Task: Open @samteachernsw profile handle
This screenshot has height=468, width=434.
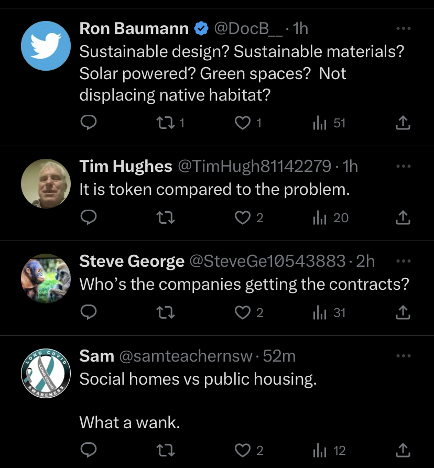Action: point(186,356)
